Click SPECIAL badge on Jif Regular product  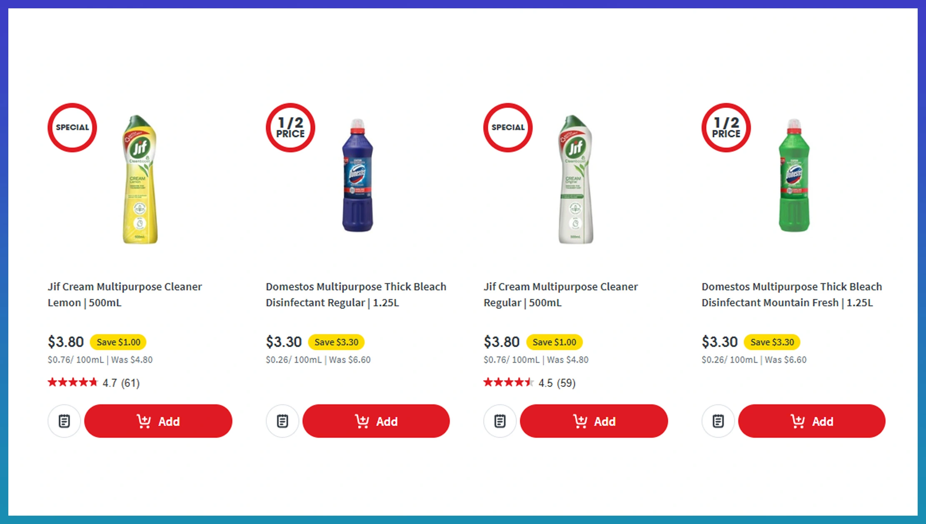pos(508,128)
